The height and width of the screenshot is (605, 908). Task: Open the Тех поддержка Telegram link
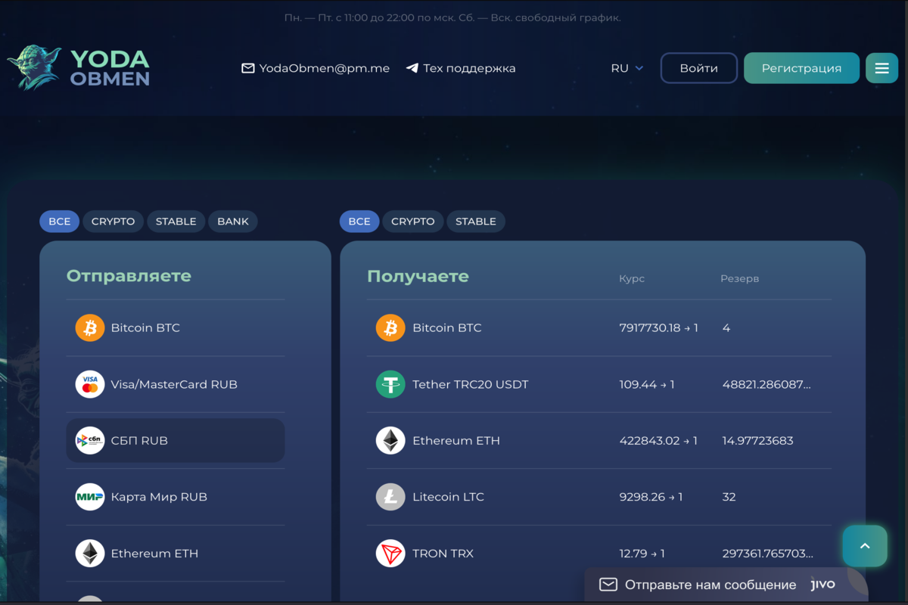click(461, 68)
